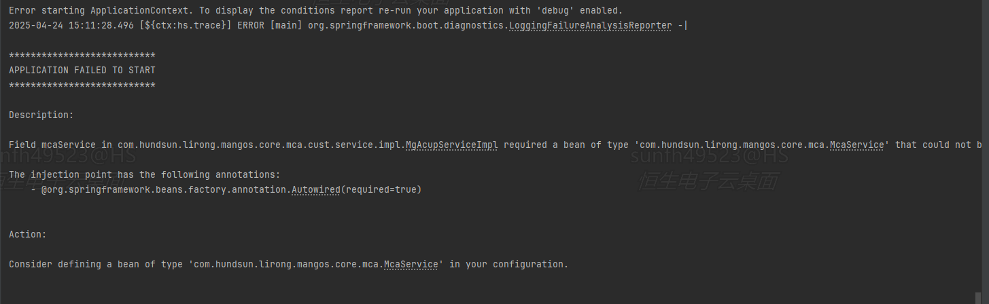Click the MgAcupServiceImpl class link

pyautogui.click(x=451, y=145)
